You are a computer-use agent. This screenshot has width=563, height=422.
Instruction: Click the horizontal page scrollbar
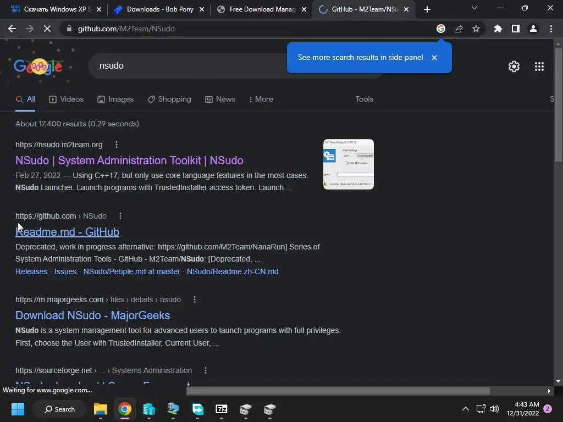pos(338,391)
